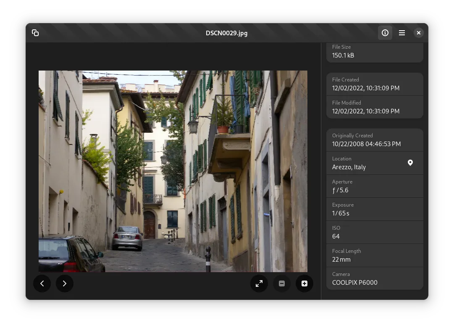Click the File Created date row

374,84
